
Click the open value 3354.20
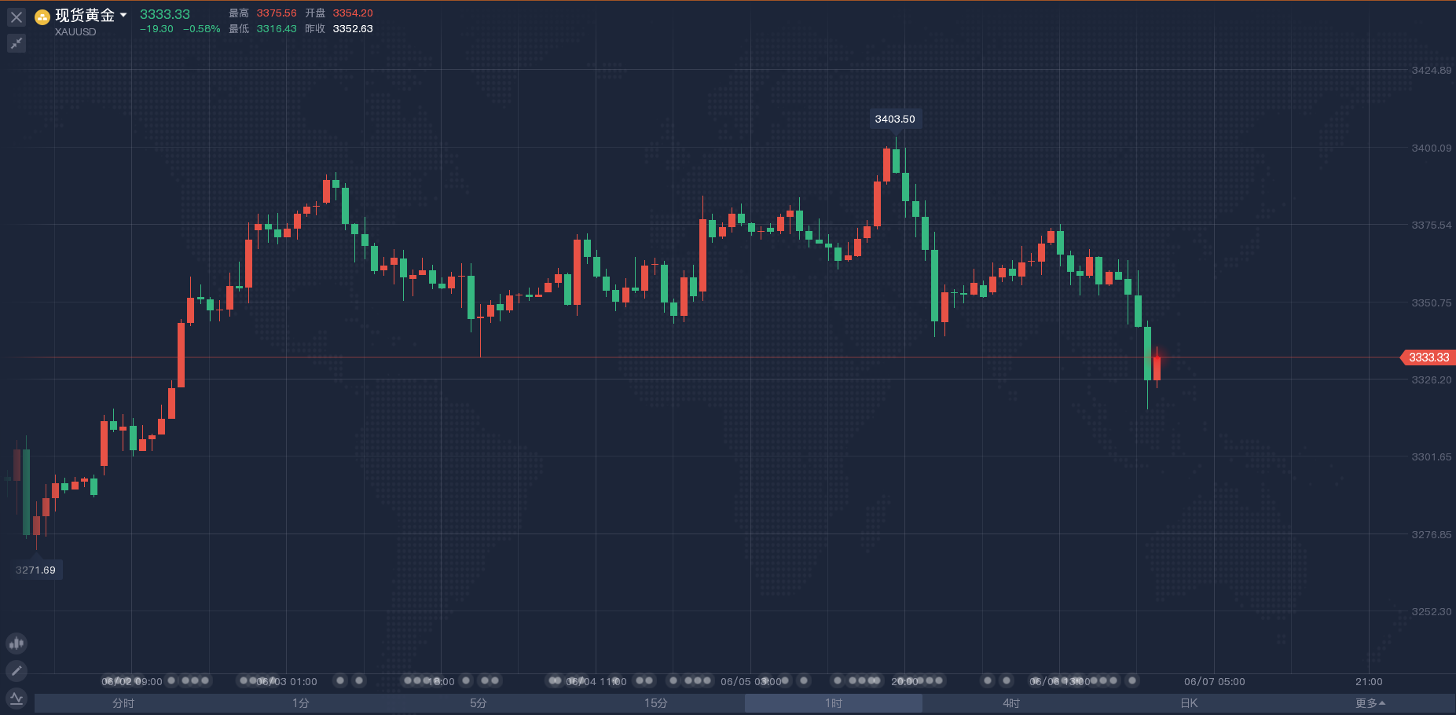[x=353, y=13]
